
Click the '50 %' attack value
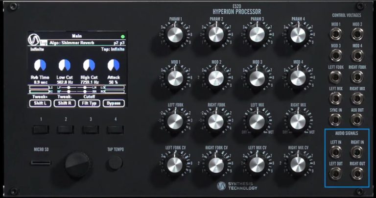point(114,82)
